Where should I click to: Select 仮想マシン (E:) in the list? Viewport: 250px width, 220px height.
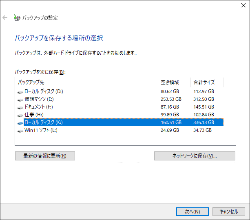click(x=120, y=99)
